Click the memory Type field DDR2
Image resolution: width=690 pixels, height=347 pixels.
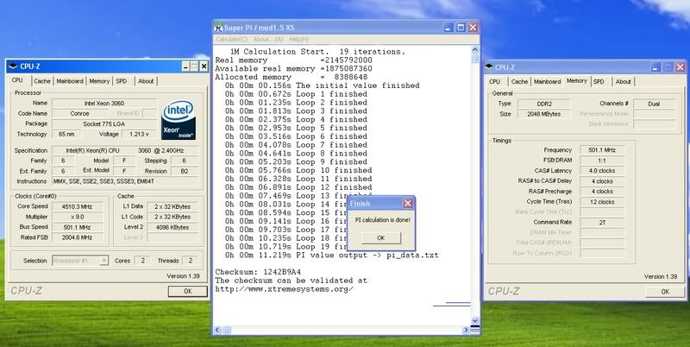pos(544,104)
